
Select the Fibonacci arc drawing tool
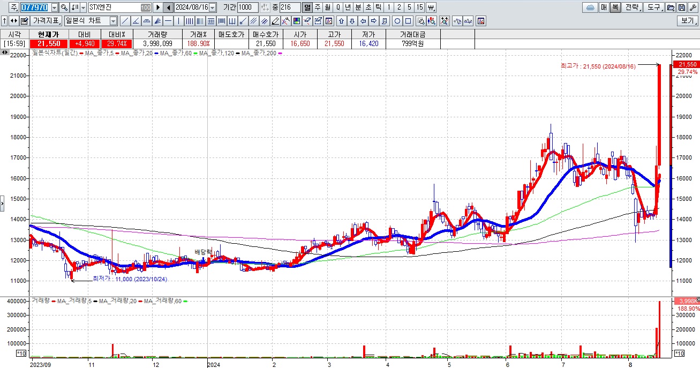[x=147, y=21]
